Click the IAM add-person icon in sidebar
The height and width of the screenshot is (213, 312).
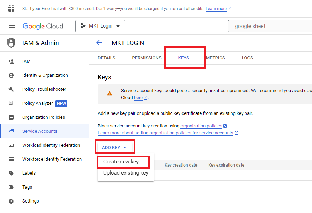(x=11, y=61)
